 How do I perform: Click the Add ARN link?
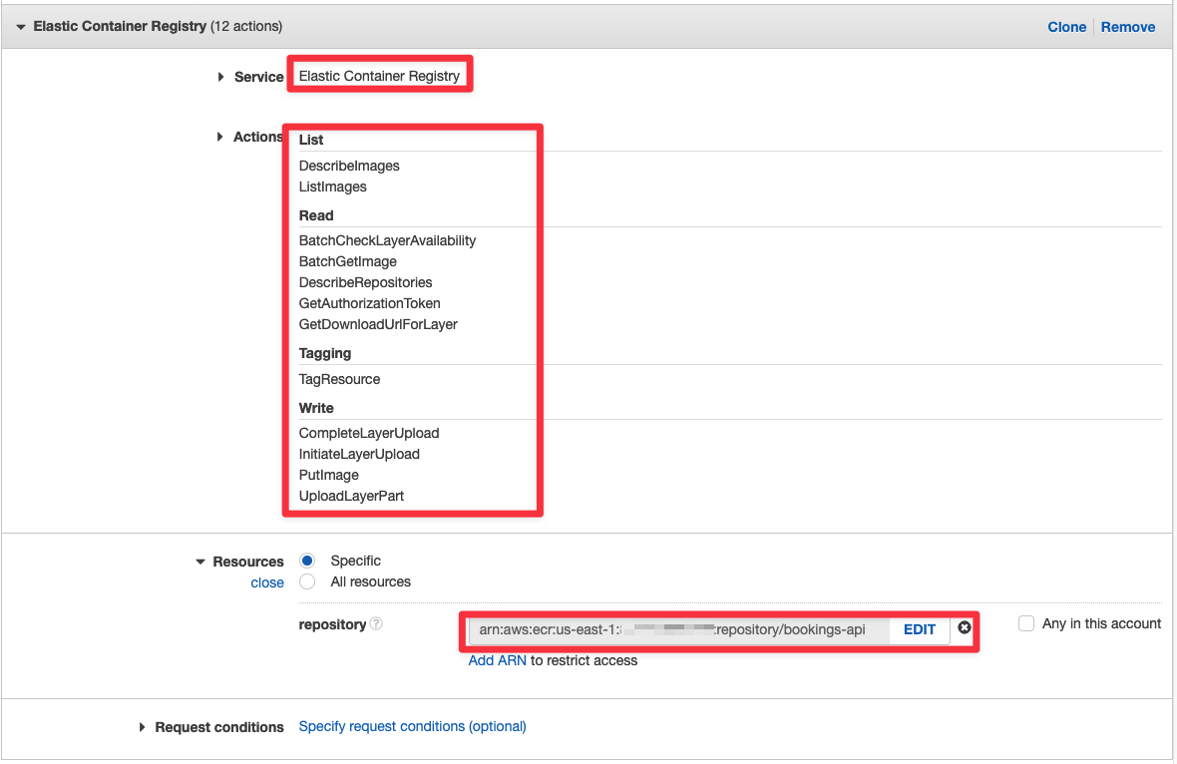pyautogui.click(x=497, y=660)
